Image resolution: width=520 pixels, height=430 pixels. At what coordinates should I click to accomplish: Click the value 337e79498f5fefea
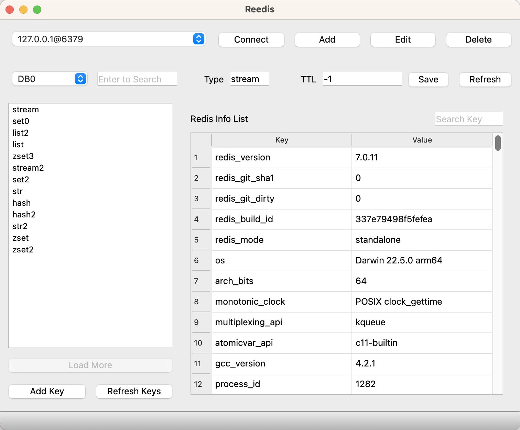tap(422, 219)
